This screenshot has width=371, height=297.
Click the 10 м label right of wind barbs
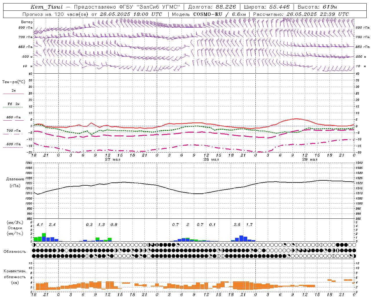coord(361,66)
